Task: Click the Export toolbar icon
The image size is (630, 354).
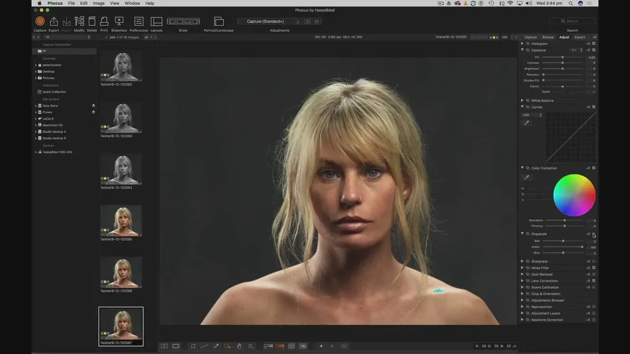Action: 54,21
